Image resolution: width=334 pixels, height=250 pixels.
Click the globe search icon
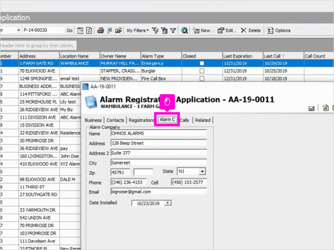pyautogui.click(x=184, y=31)
